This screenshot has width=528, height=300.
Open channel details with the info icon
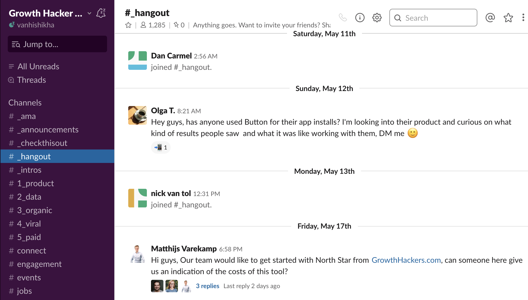point(359,18)
